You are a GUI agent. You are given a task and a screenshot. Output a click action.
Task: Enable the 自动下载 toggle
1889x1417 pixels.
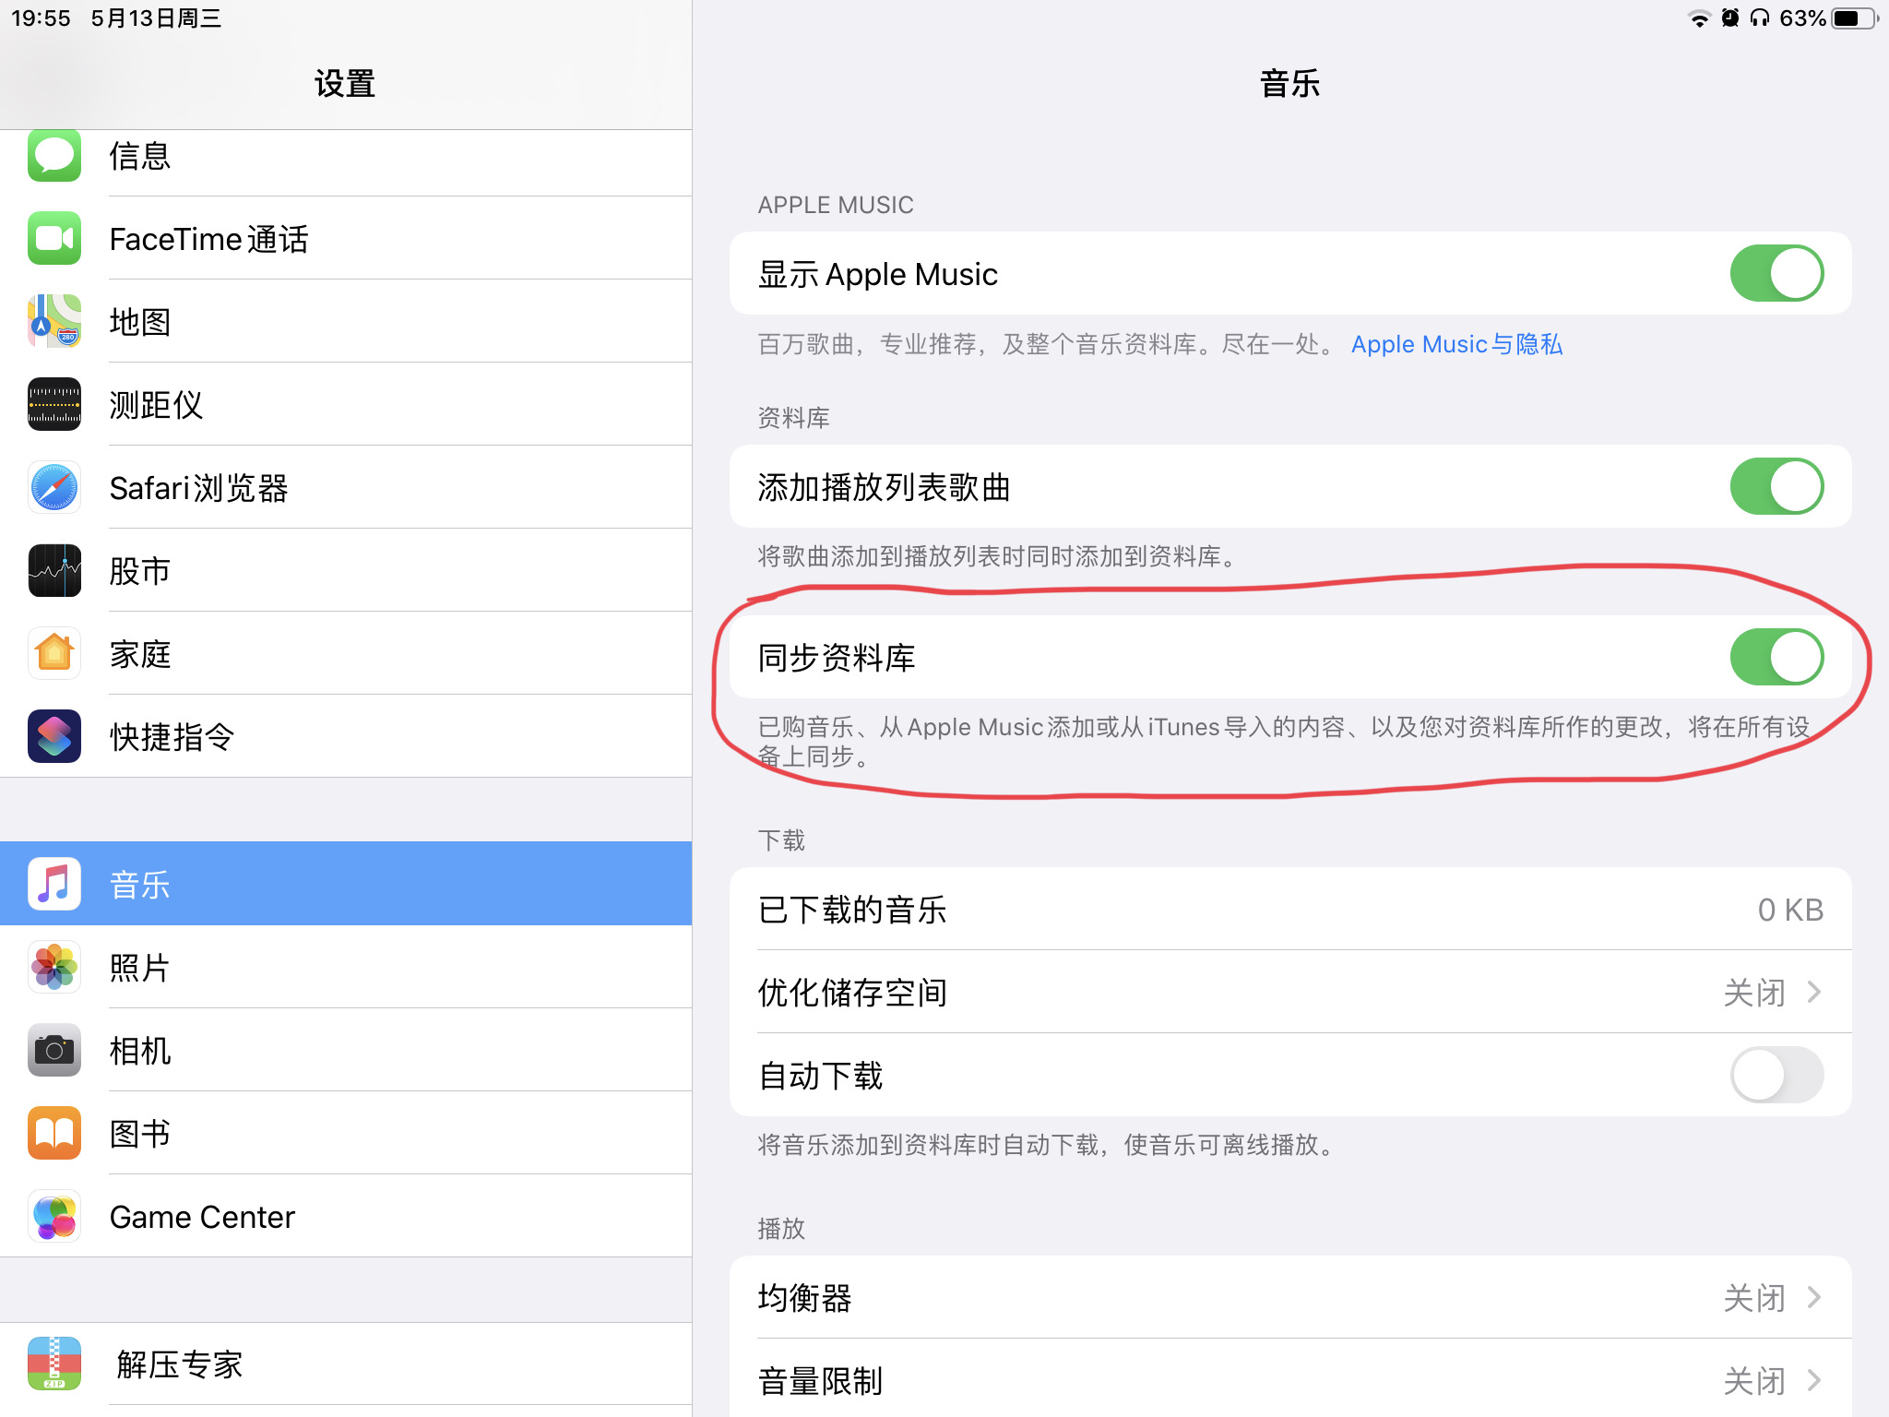click(1776, 1075)
